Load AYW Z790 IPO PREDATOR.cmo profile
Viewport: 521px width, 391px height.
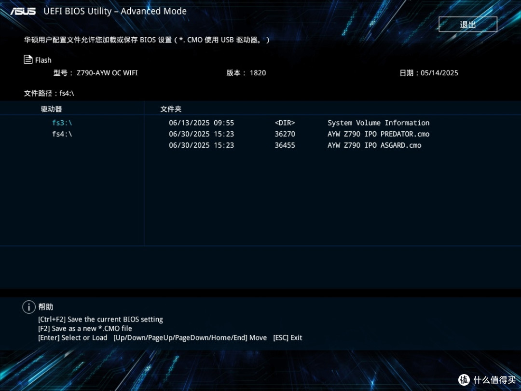coord(379,134)
